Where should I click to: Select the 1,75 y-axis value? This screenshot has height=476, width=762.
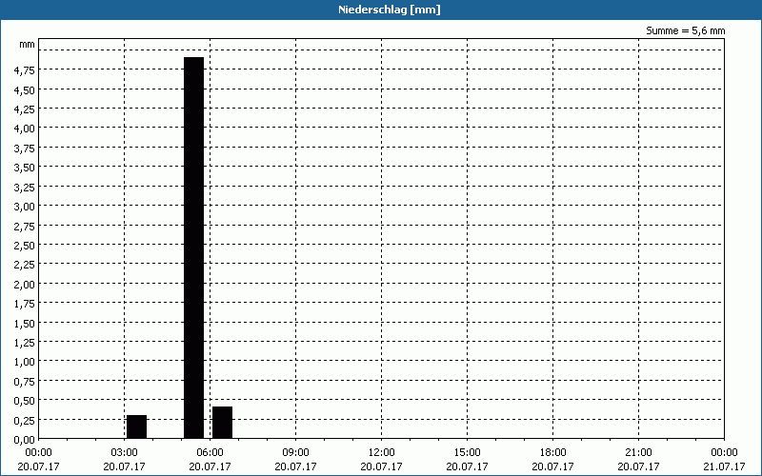[25, 304]
